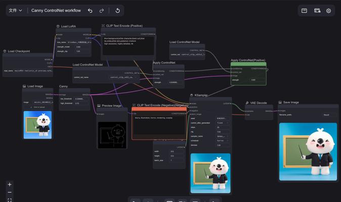Select the Load Image source thumbnail
Viewport: 341px width, 202px height.
pyautogui.click(x=37, y=125)
